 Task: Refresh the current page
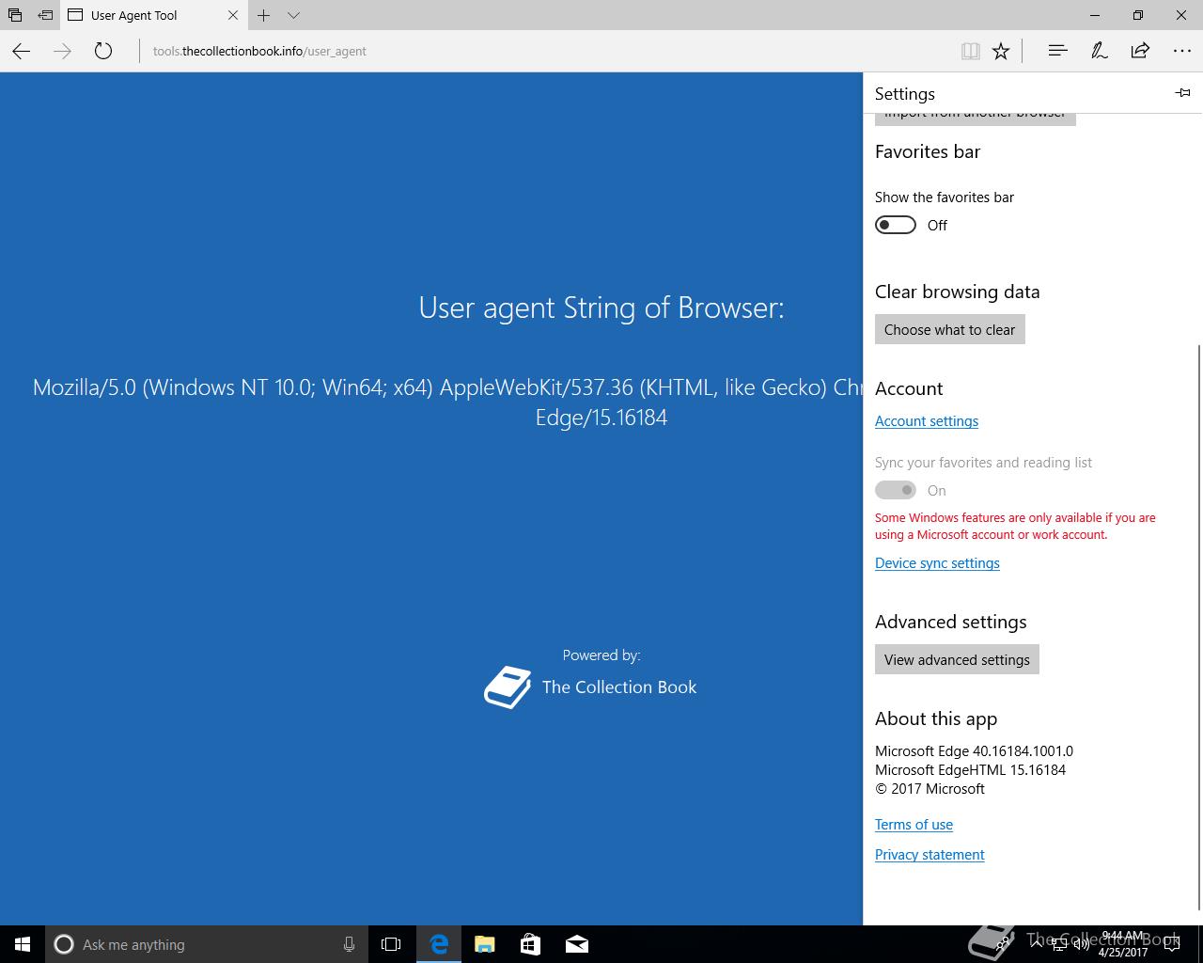pos(103,52)
